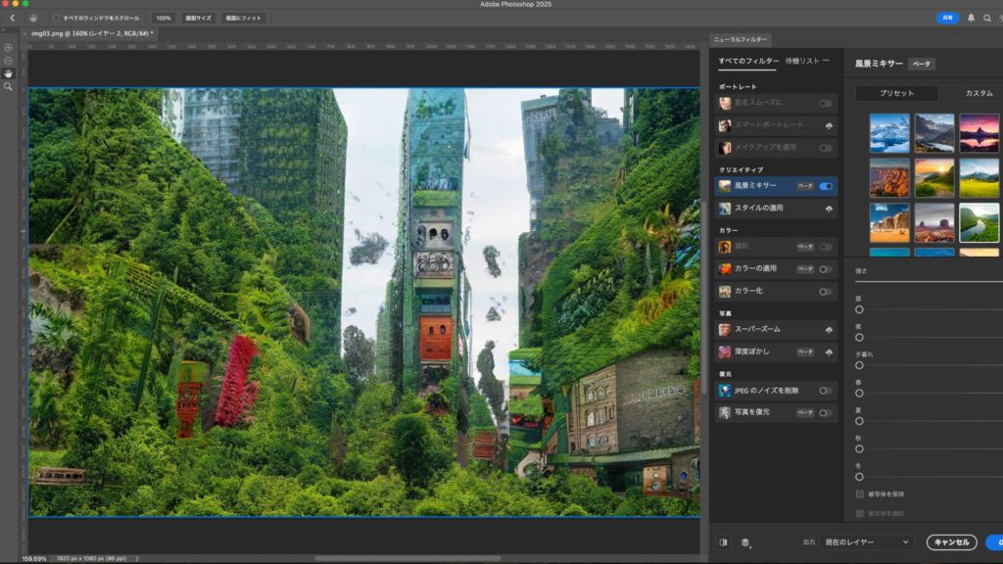Click the back arrow in options bar

pos(12,18)
